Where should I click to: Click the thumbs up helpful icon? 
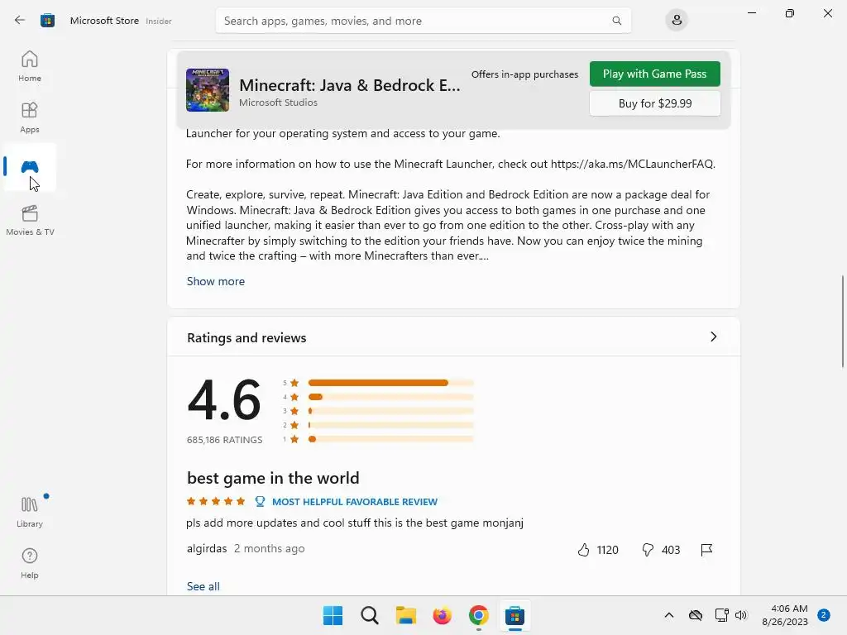(x=583, y=550)
